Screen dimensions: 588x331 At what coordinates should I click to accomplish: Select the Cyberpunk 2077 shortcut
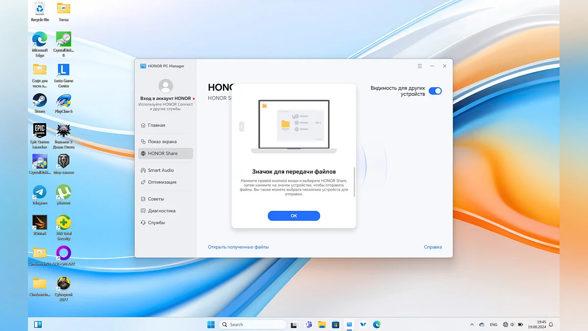tap(64, 289)
